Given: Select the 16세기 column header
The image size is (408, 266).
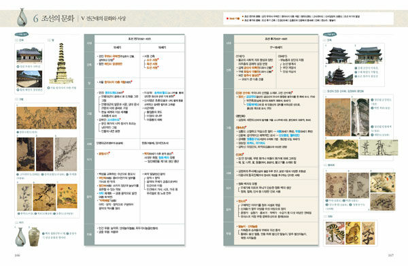Looking at the screenshot, I should 162,48.
